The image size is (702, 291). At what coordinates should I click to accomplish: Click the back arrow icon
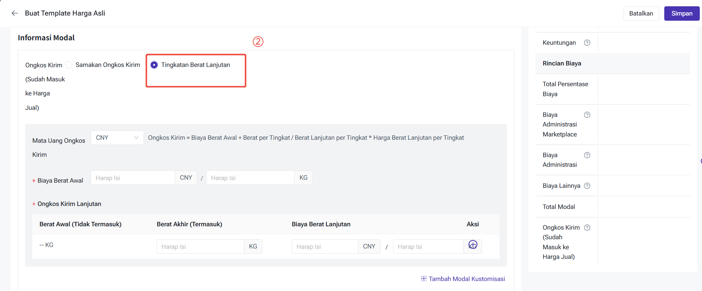coord(15,13)
